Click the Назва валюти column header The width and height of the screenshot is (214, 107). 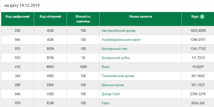tap(141, 16)
